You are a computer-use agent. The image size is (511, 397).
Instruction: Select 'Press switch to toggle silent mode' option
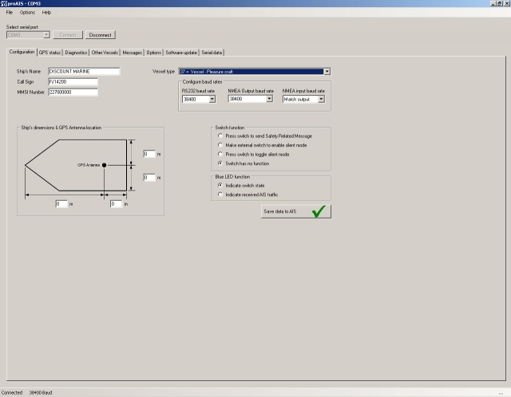pyautogui.click(x=220, y=154)
